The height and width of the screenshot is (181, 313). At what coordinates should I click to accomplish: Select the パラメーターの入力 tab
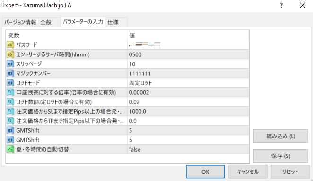pos(83,22)
